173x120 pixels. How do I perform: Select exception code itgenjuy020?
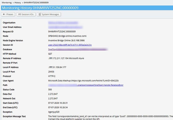pos(54,112)
